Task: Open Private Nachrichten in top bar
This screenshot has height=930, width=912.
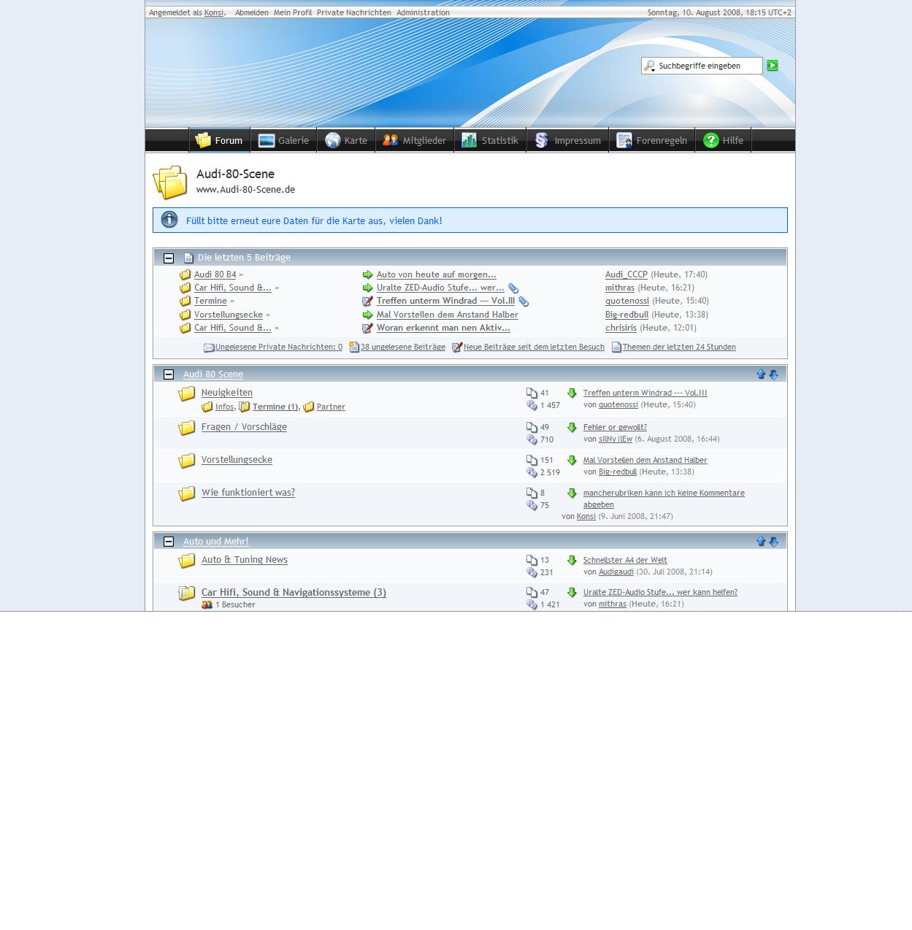Action: click(x=353, y=12)
